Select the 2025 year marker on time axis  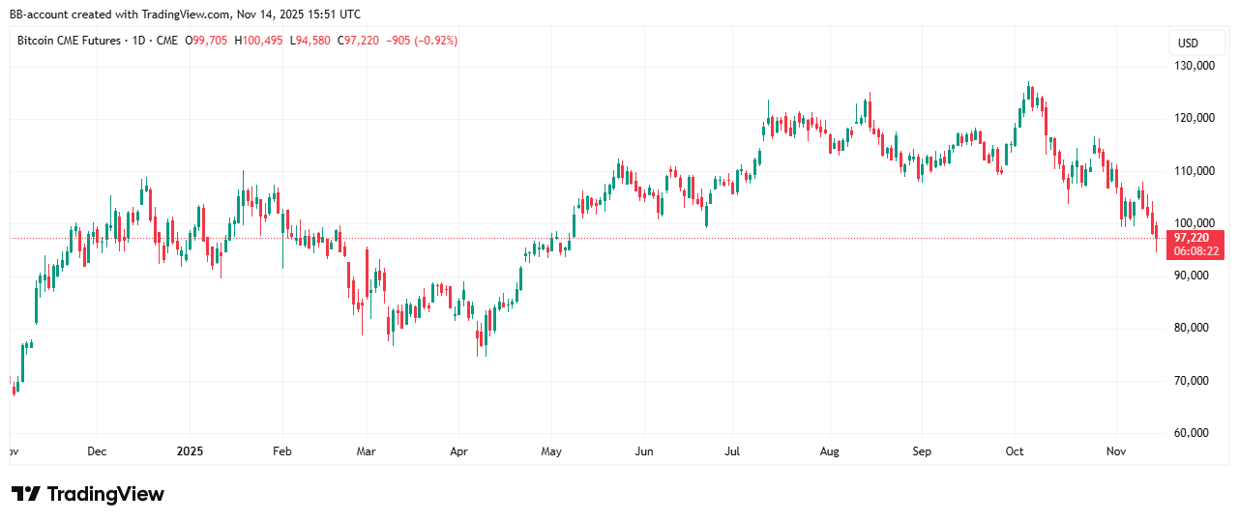point(191,451)
